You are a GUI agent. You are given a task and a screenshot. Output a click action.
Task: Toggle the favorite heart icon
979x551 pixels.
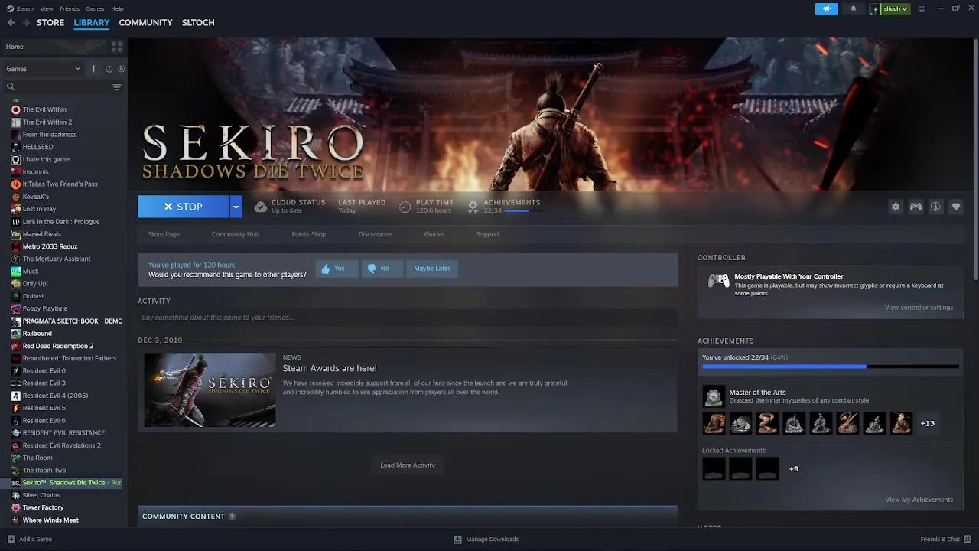[955, 207]
